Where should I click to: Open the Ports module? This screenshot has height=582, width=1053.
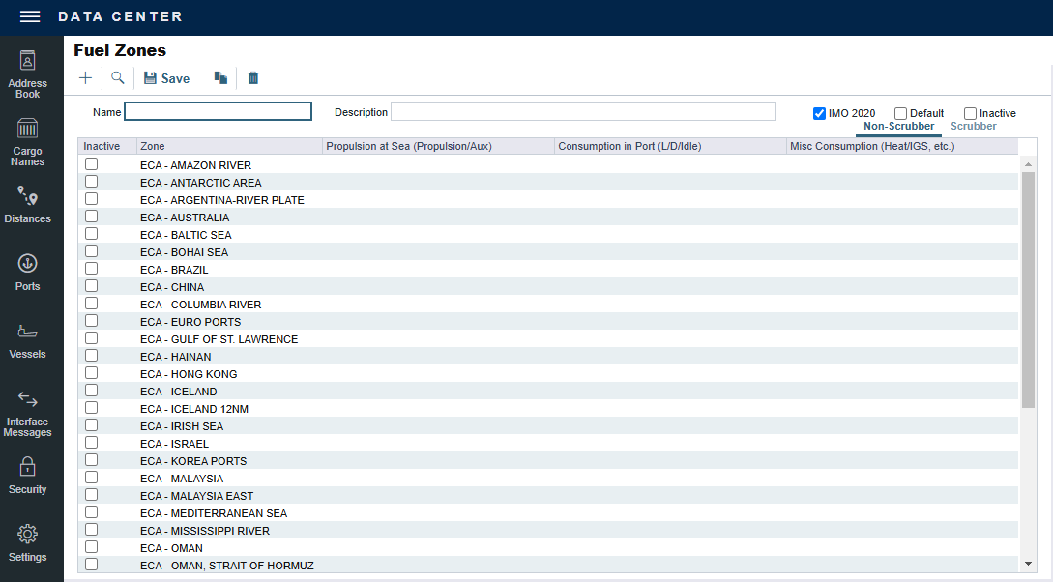click(x=28, y=273)
